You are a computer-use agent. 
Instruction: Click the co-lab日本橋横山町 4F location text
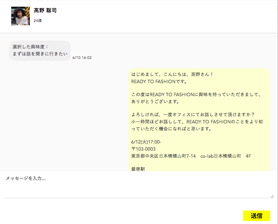(x=225, y=156)
